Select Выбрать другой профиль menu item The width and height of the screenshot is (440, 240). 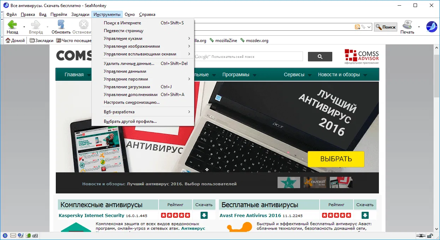click(x=143, y=121)
